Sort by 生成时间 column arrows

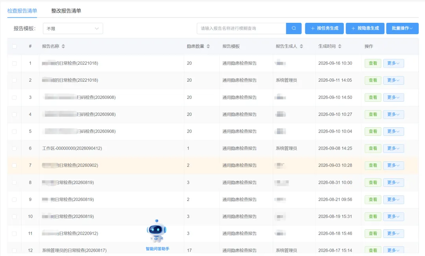[x=340, y=46]
